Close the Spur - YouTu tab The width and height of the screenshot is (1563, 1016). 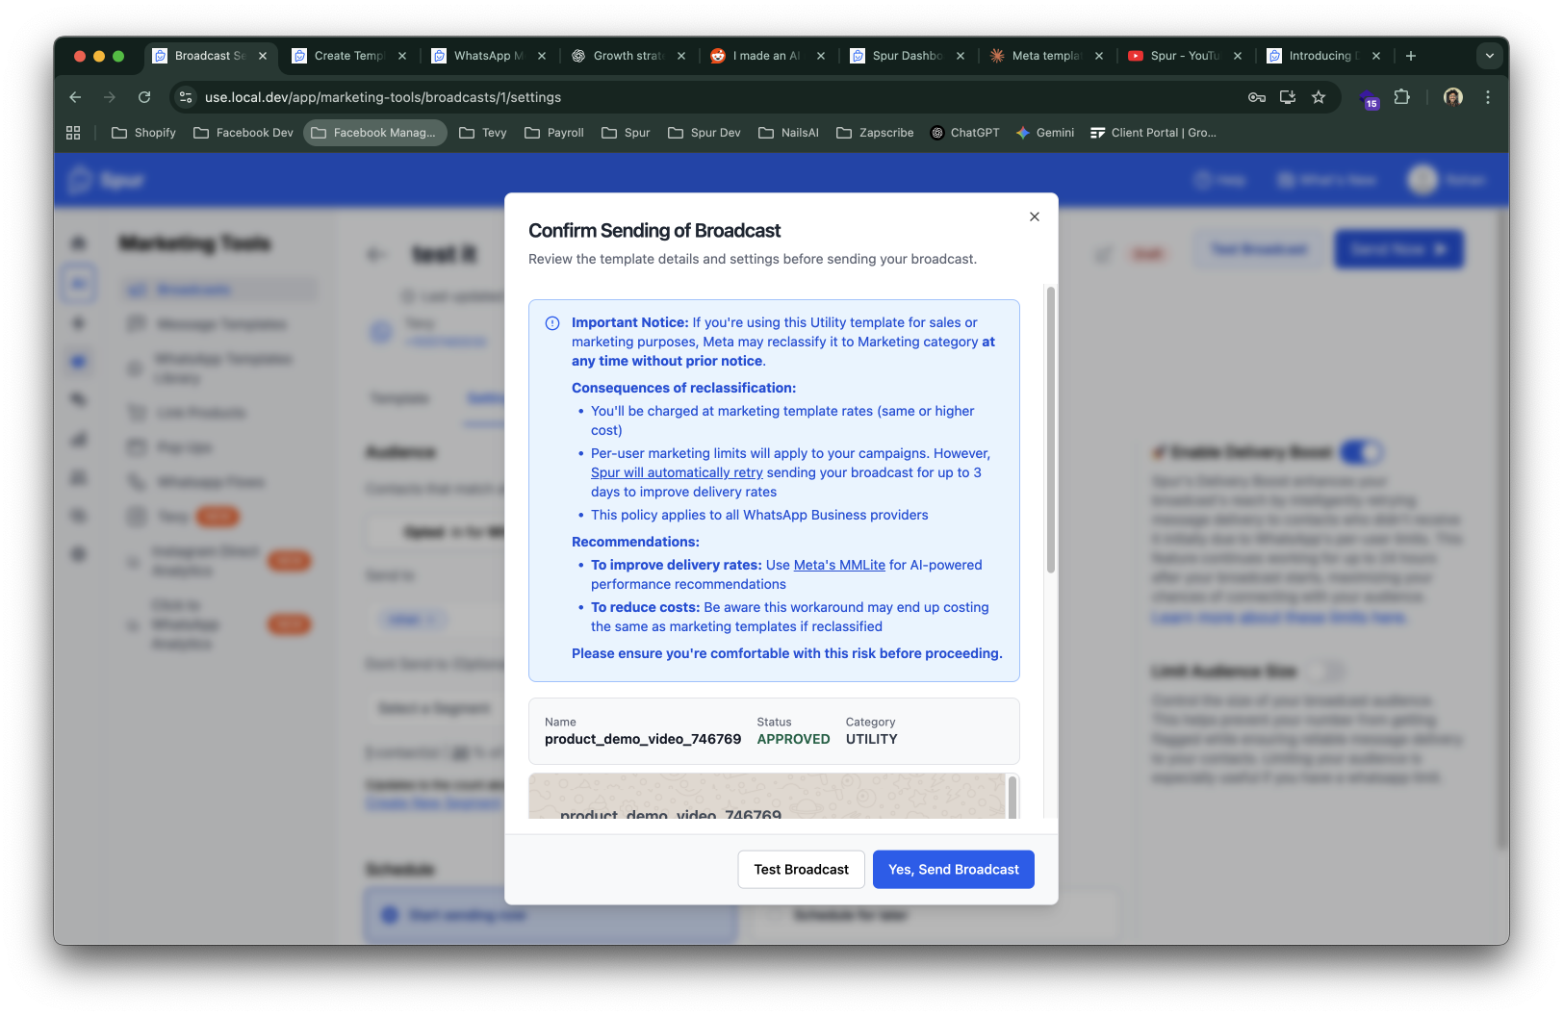pos(1238,56)
